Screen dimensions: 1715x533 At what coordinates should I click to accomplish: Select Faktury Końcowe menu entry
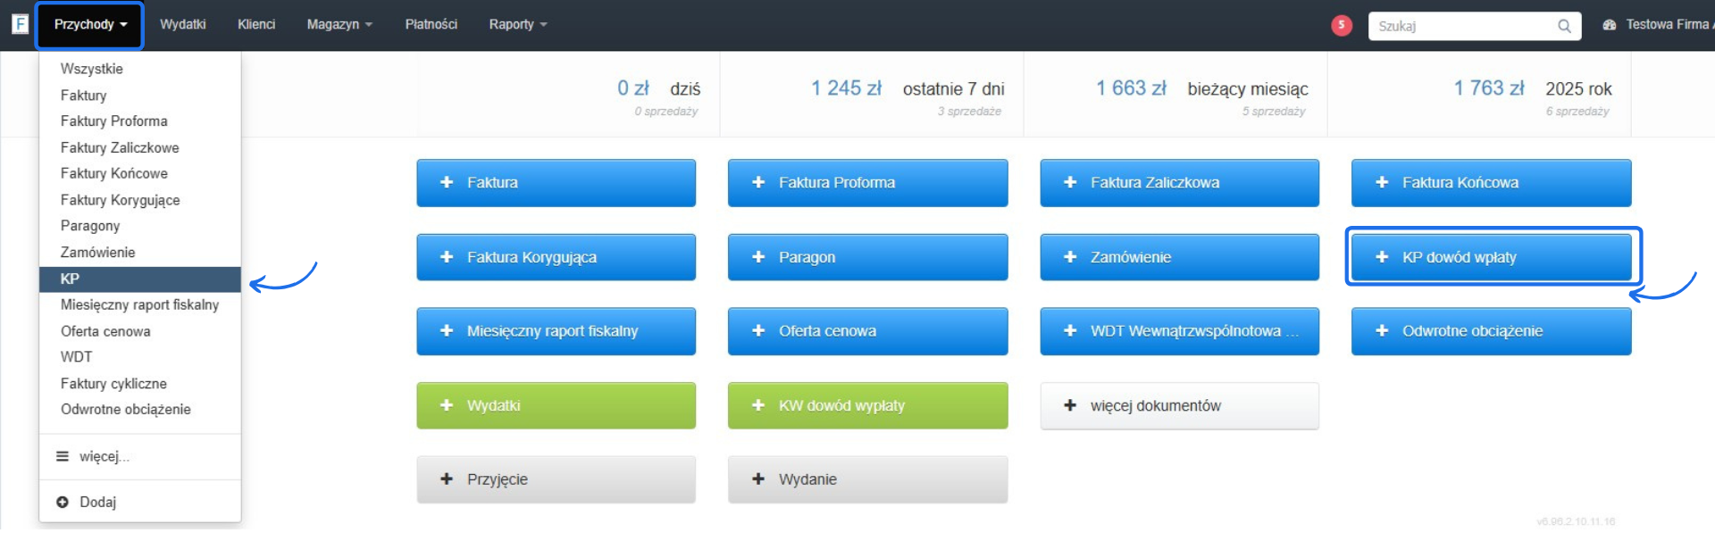click(x=140, y=174)
